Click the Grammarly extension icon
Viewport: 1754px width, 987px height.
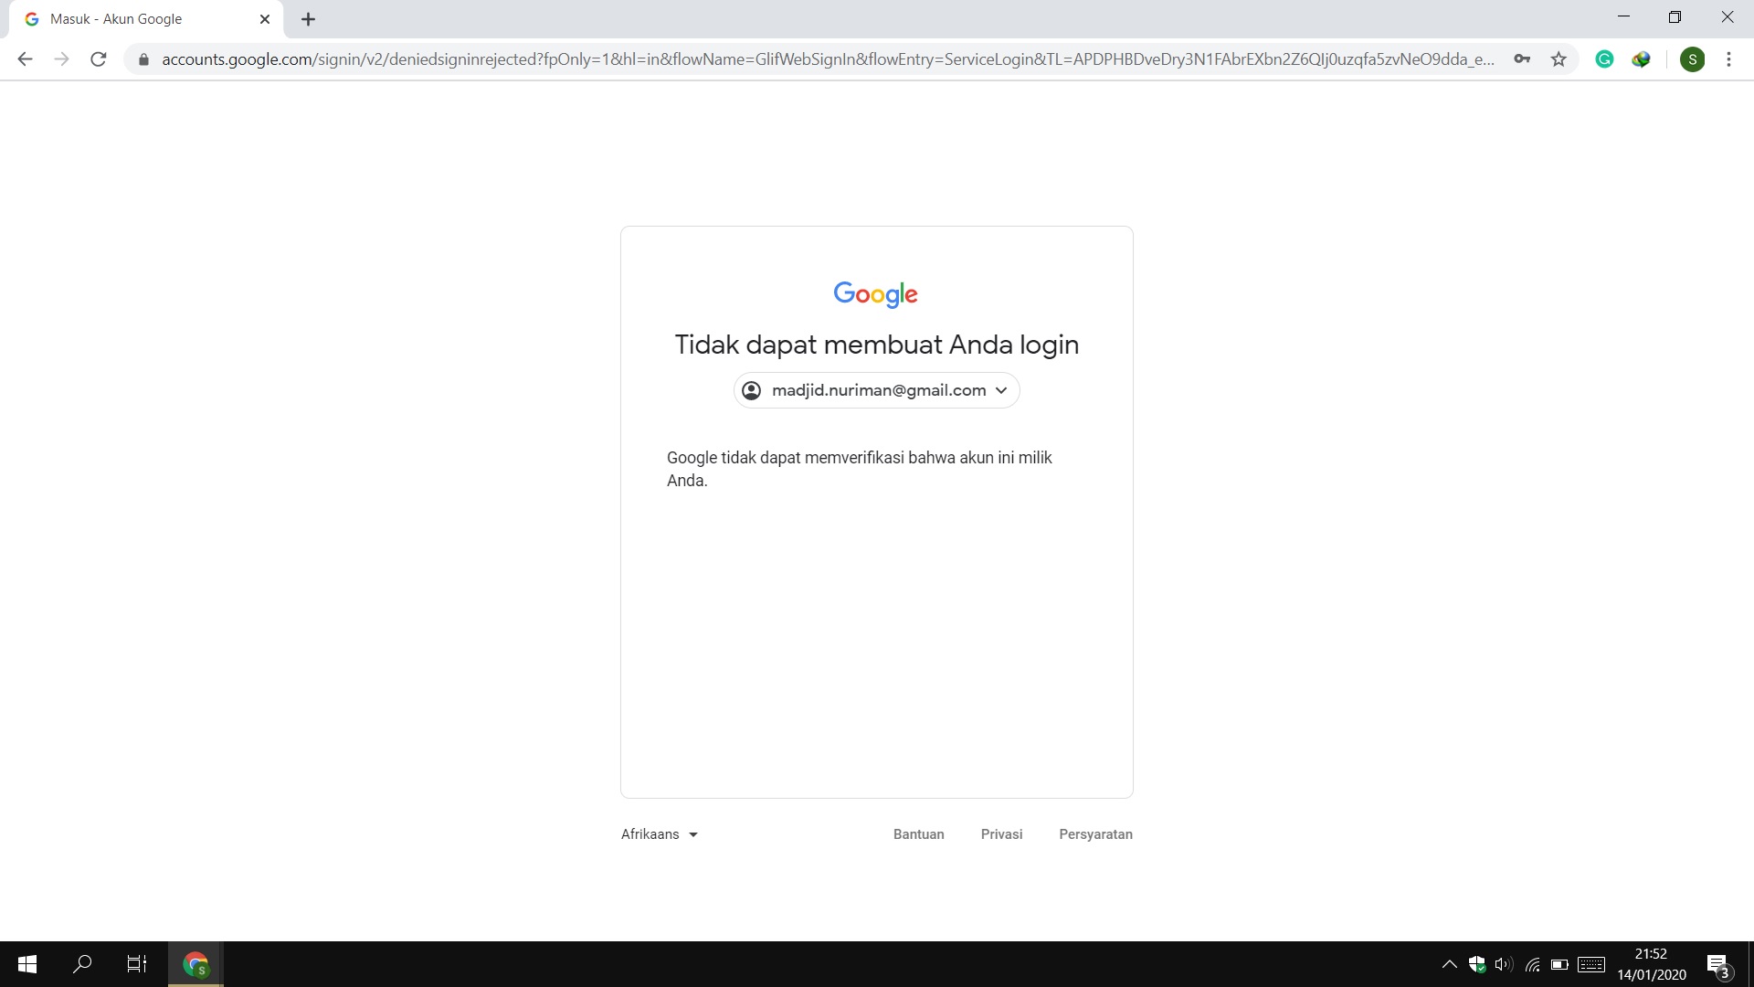[x=1604, y=59]
